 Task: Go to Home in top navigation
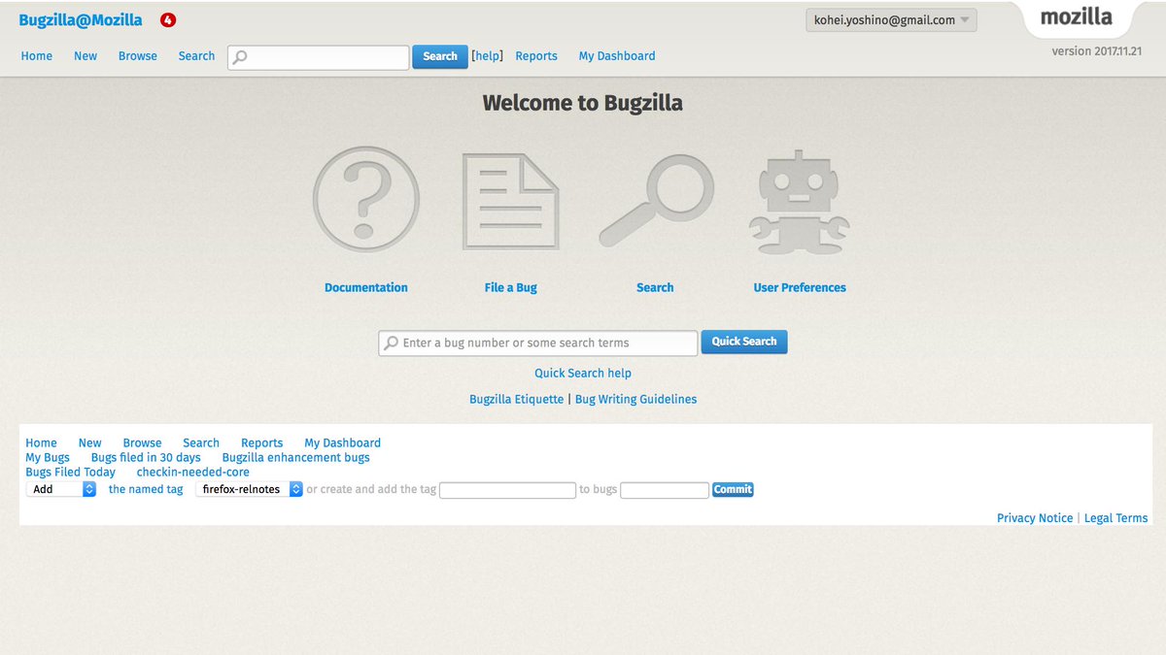tap(37, 56)
